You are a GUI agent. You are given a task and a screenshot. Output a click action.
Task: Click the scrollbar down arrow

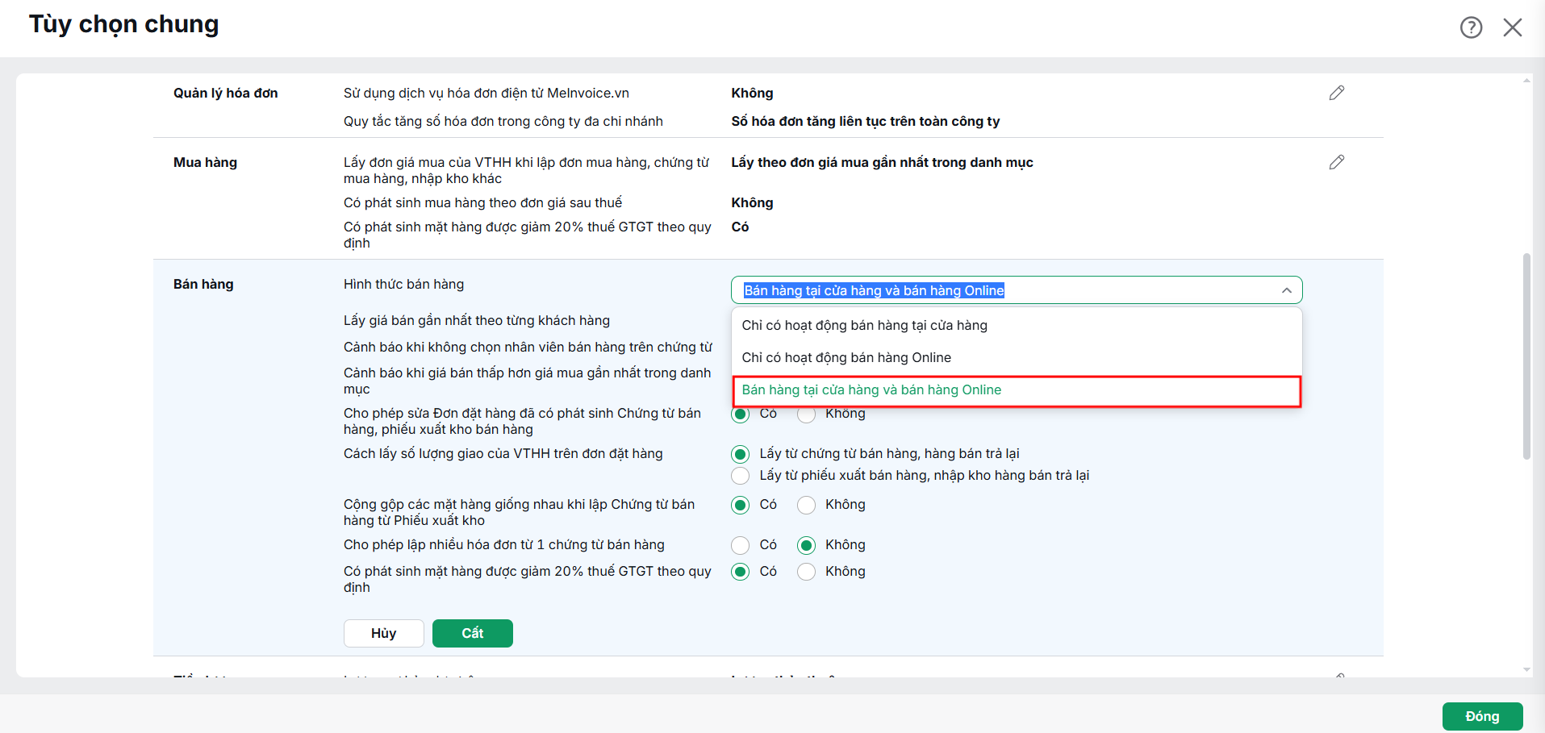(1526, 669)
